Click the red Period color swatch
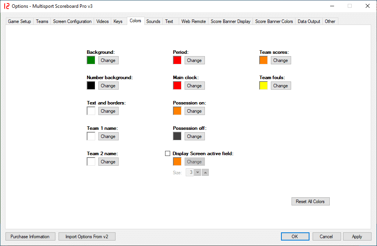 pyautogui.click(x=177, y=60)
